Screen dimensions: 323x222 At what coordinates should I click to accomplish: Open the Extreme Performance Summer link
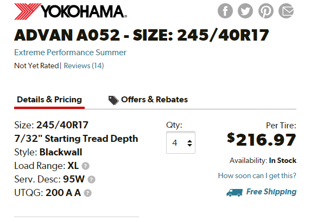pyautogui.click(x=70, y=53)
